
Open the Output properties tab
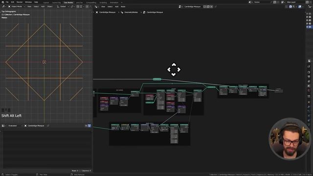click(x=309, y=77)
